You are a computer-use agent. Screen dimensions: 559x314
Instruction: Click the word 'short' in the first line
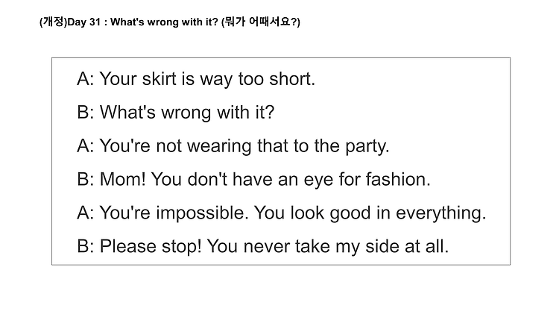pyautogui.click(x=290, y=78)
